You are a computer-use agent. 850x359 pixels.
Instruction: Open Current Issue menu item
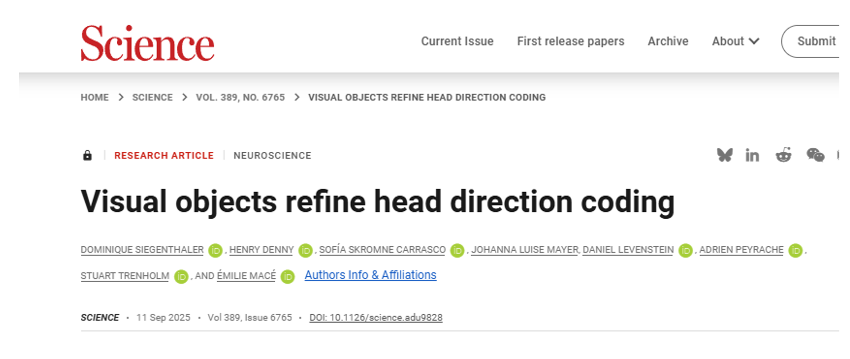tap(457, 41)
